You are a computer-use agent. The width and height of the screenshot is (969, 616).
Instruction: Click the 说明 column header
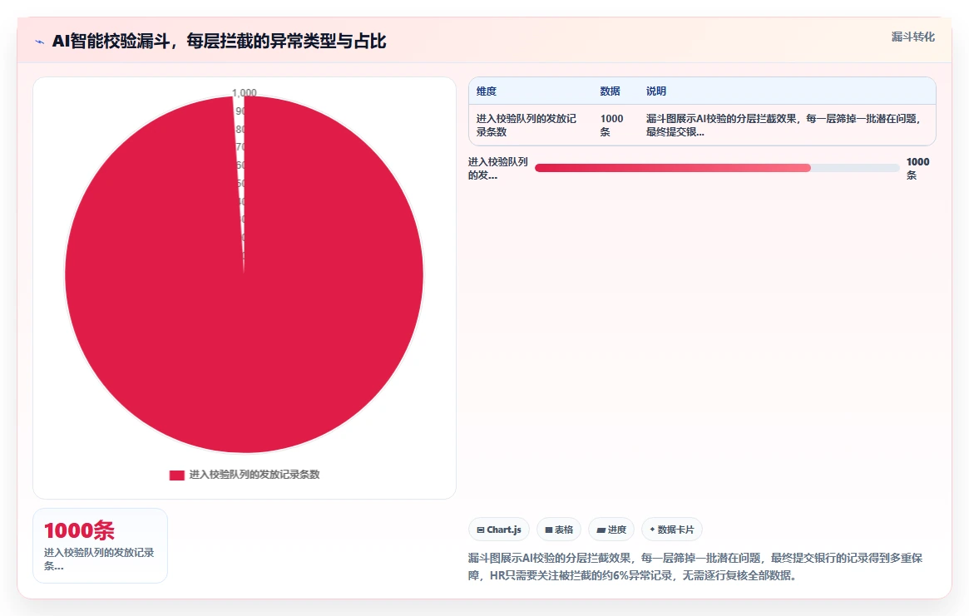coord(656,91)
